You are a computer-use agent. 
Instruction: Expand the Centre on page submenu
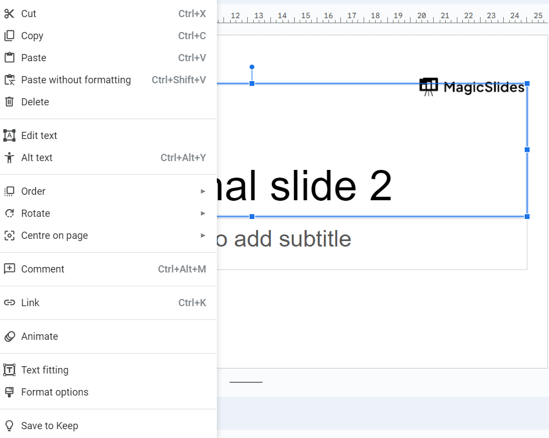pos(203,236)
